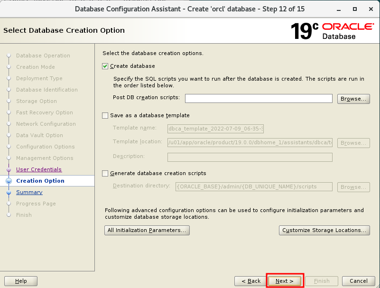Click the User Credentials step bullet icon

[x=9, y=170]
